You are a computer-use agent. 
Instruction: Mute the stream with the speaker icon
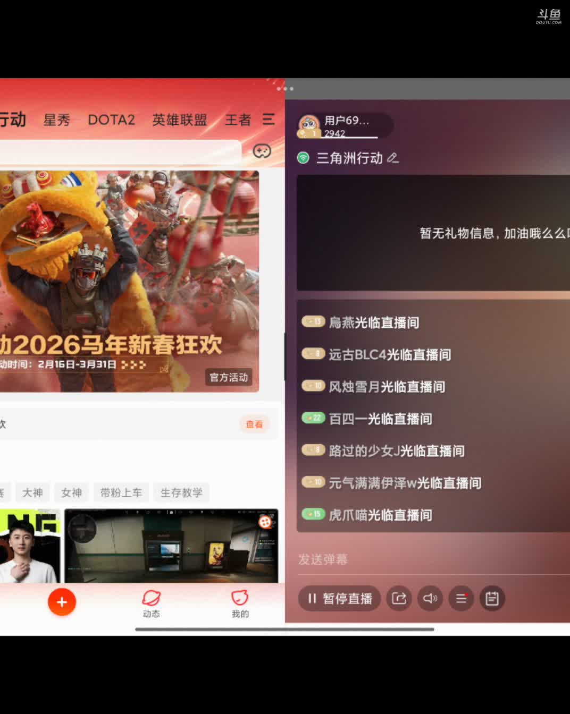[x=430, y=599]
